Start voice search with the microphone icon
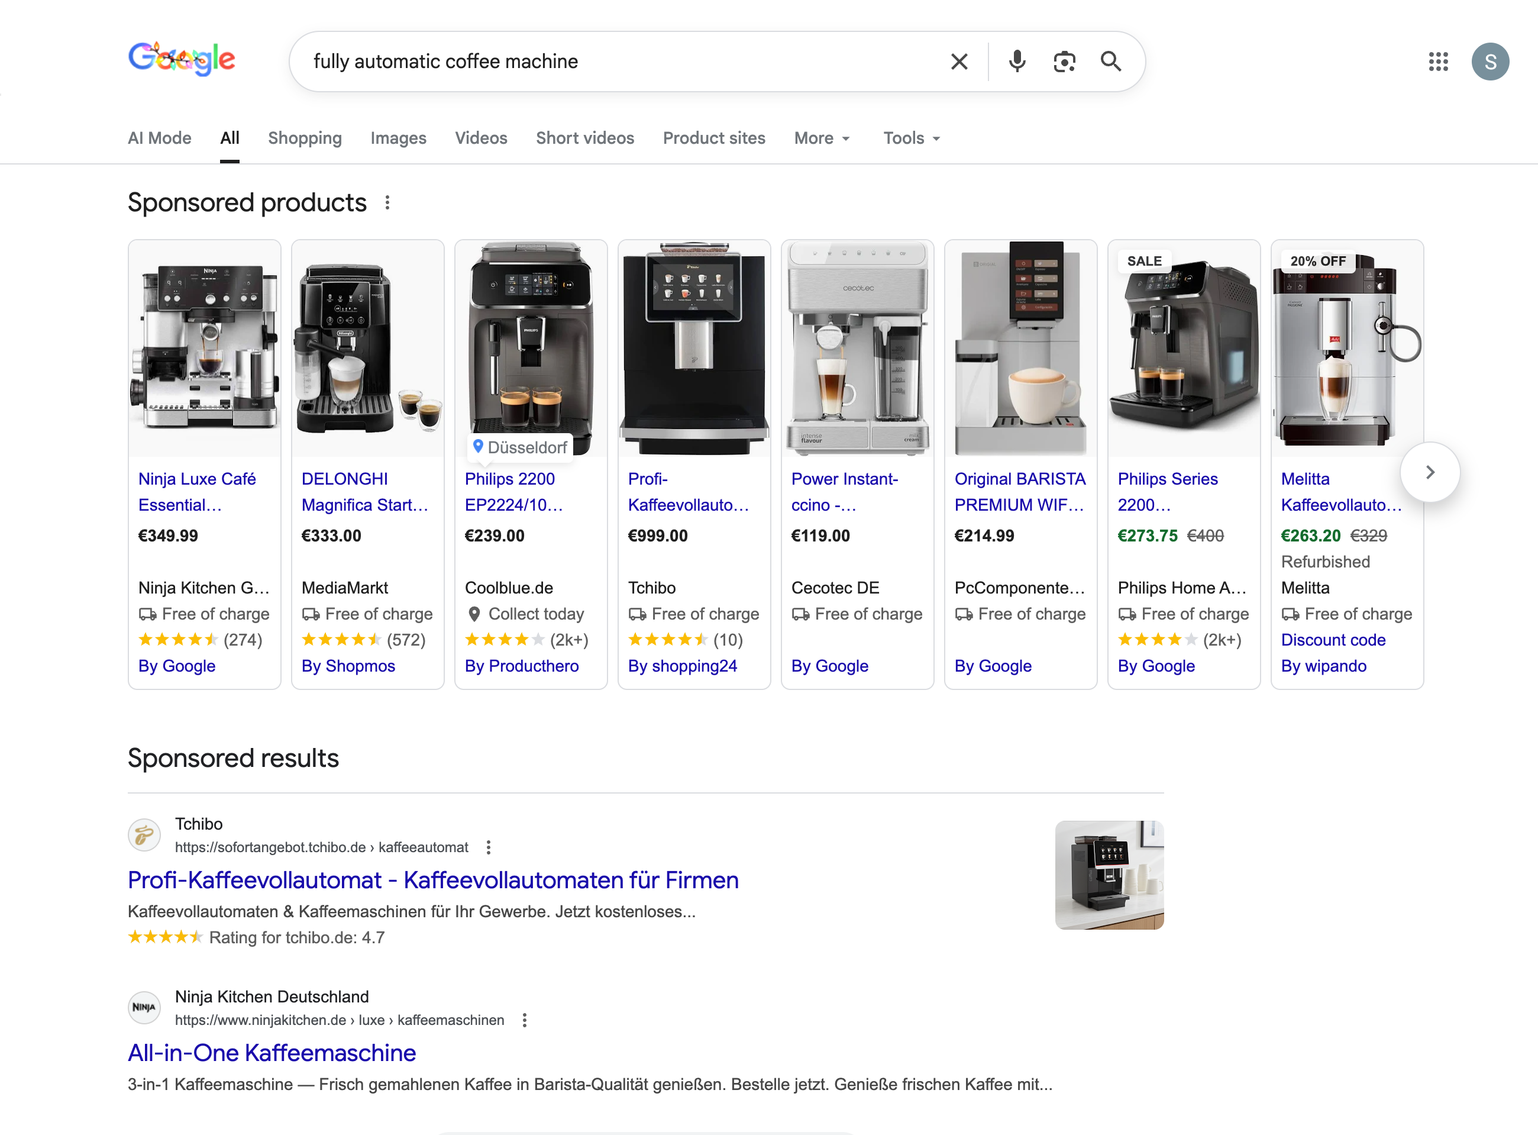Screen dimensions: 1538x1135 click(1017, 61)
